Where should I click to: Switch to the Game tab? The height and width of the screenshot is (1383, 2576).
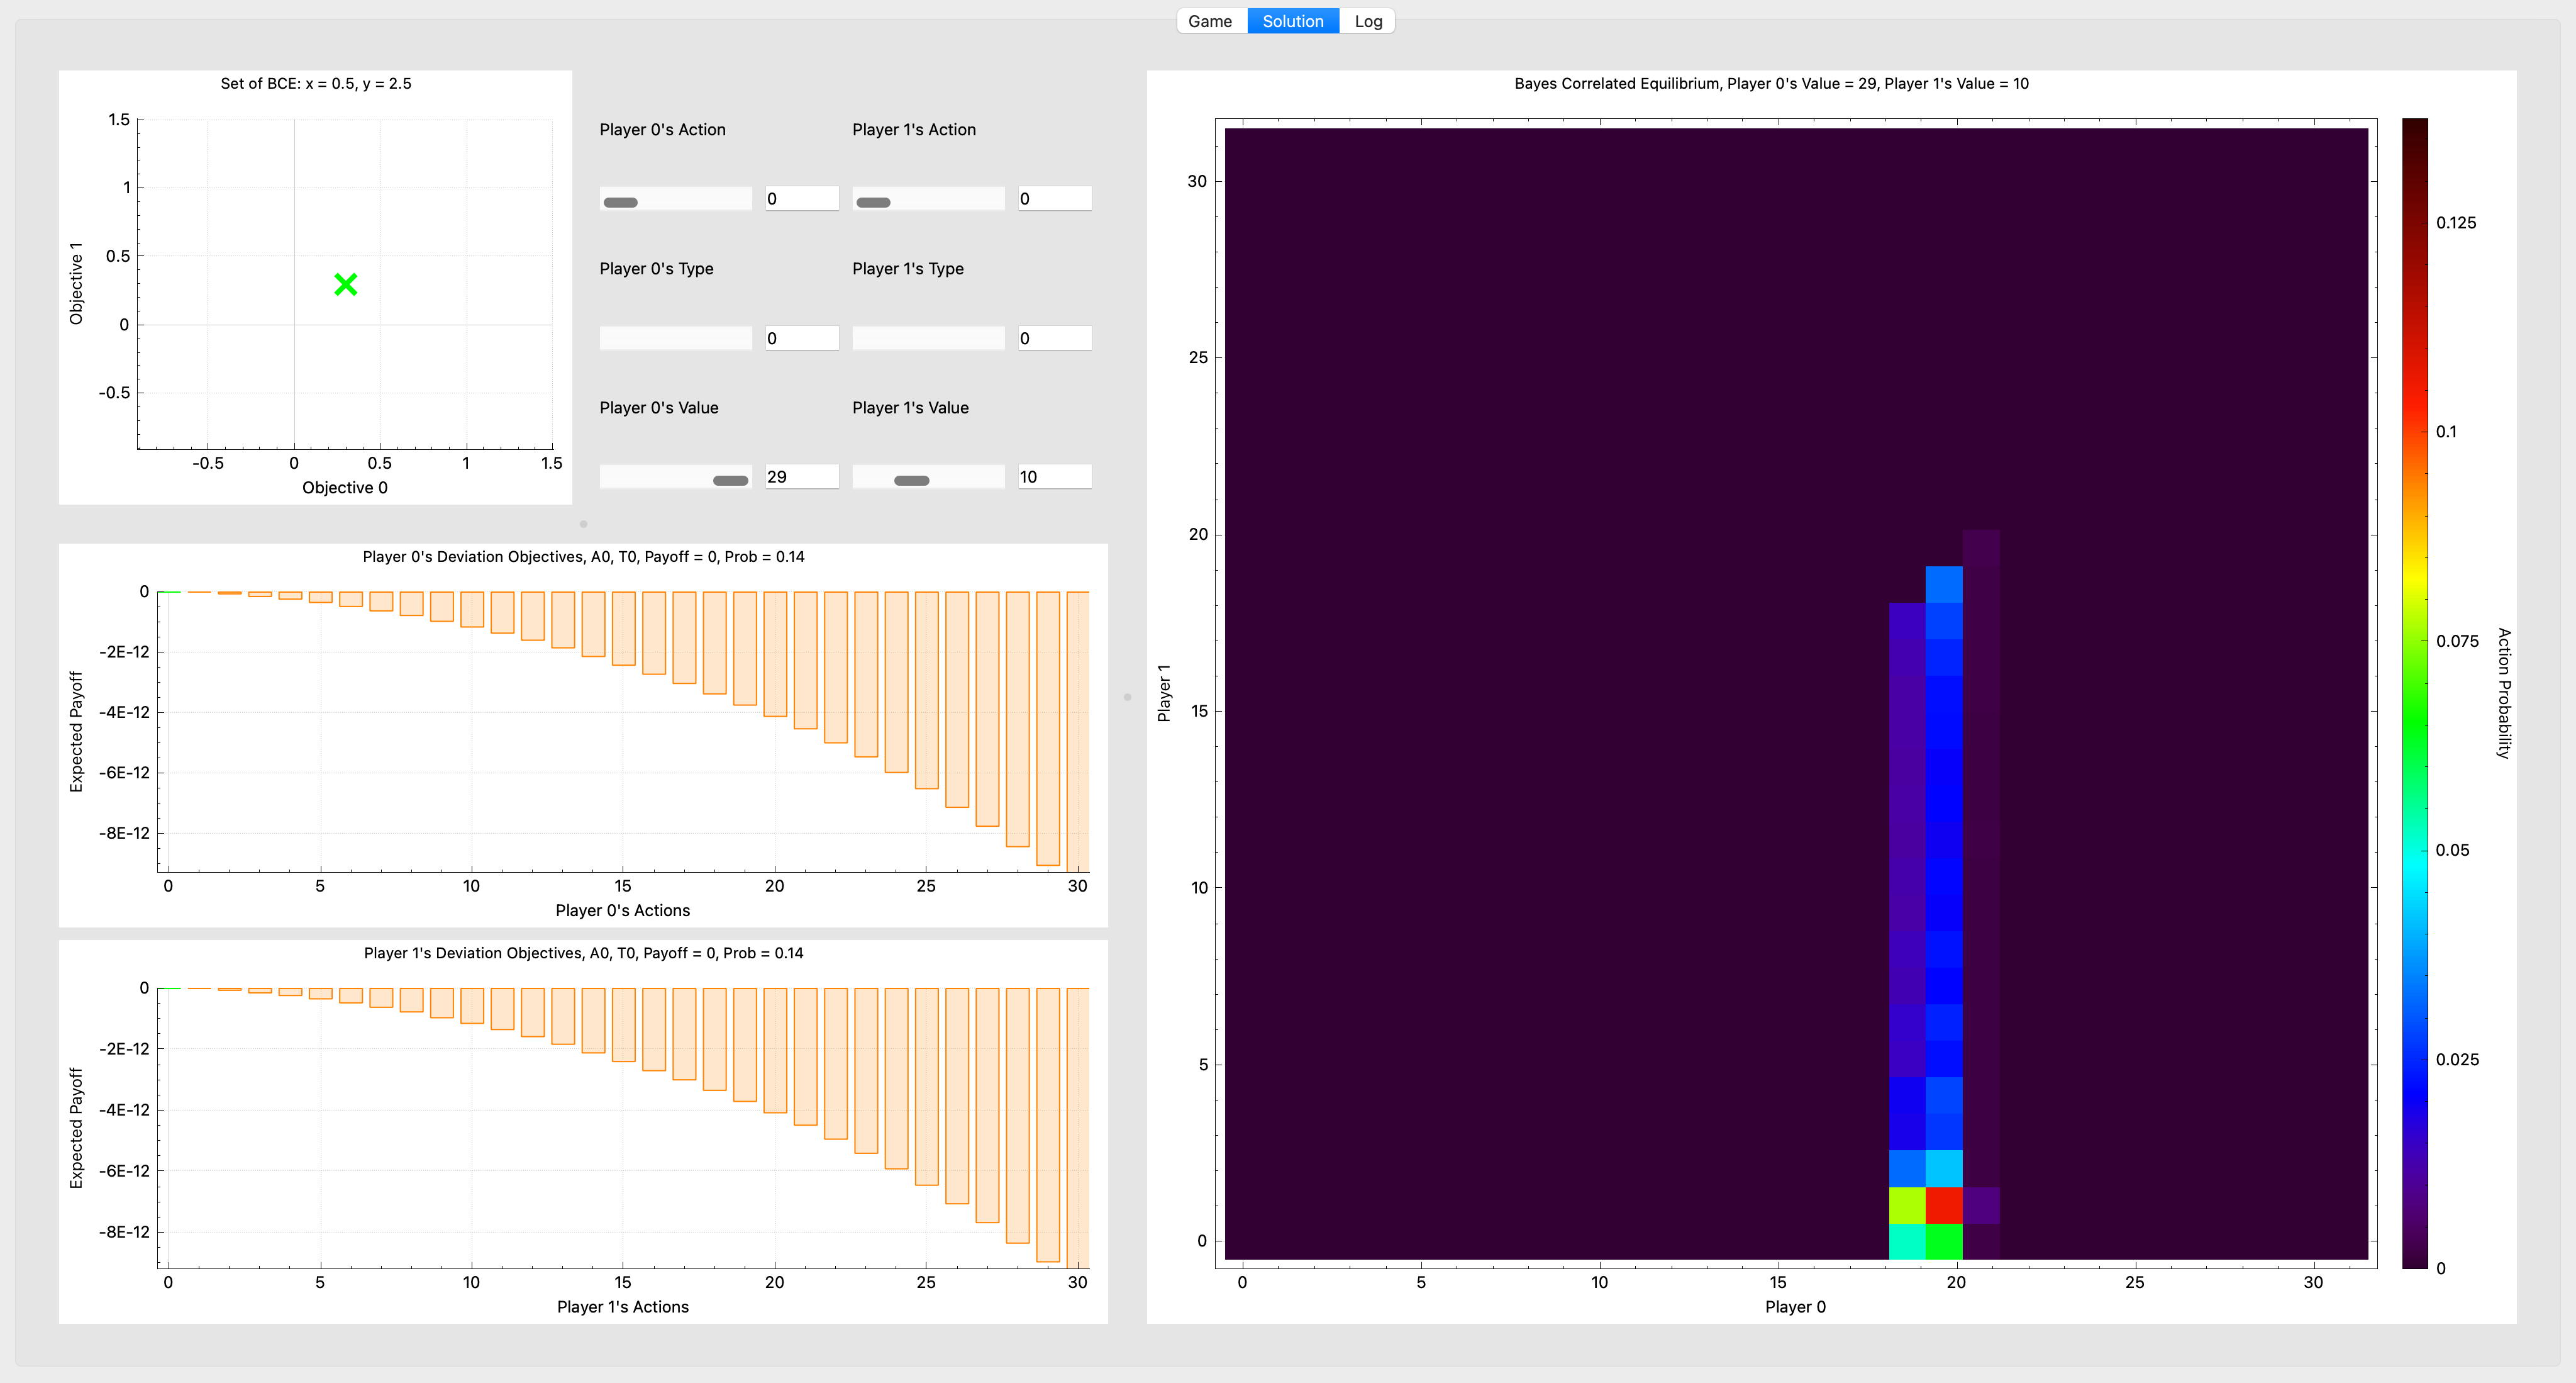[1210, 21]
